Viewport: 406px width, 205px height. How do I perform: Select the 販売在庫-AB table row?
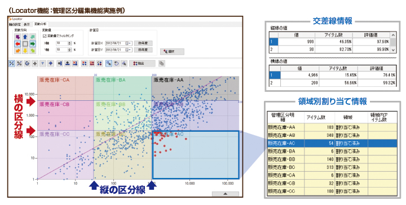332,135
